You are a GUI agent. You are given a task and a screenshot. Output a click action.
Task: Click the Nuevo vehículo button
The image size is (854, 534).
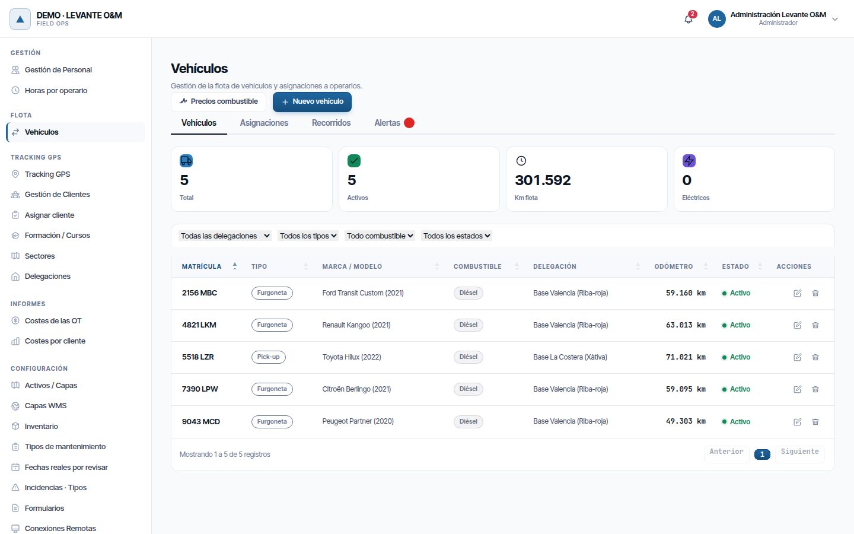click(x=312, y=101)
